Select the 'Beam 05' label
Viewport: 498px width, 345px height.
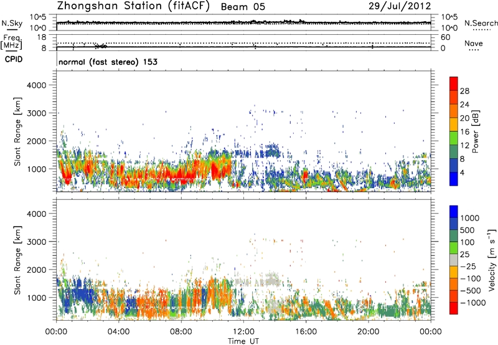(243, 7)
